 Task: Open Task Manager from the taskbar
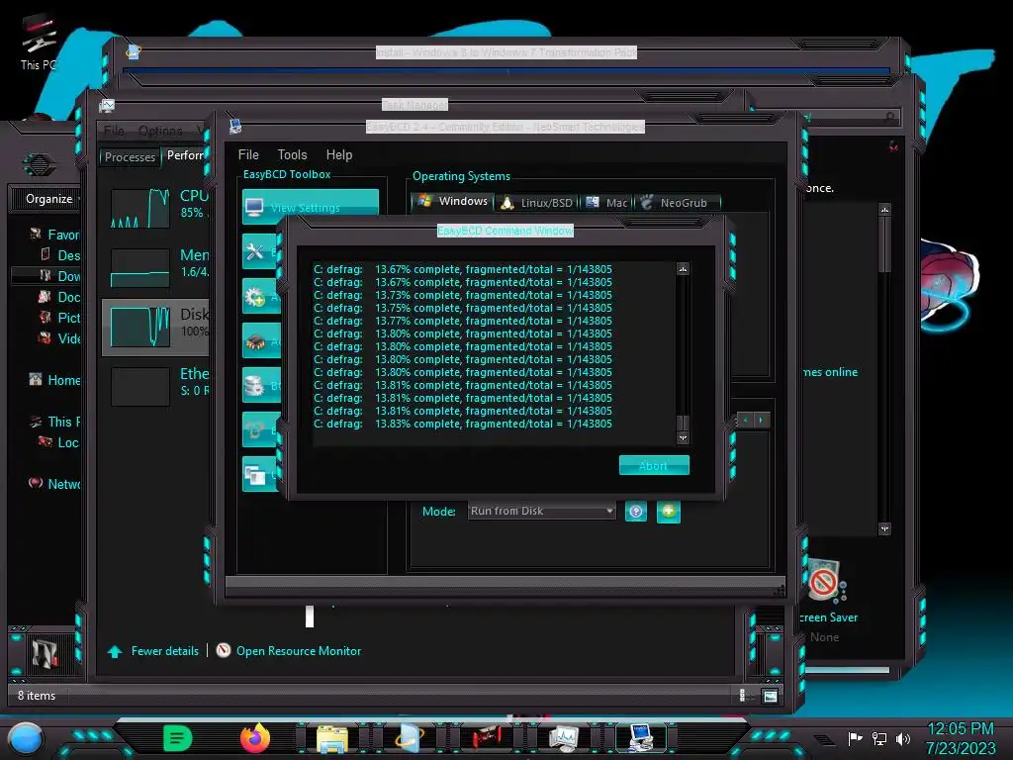(x=563, y=738)
